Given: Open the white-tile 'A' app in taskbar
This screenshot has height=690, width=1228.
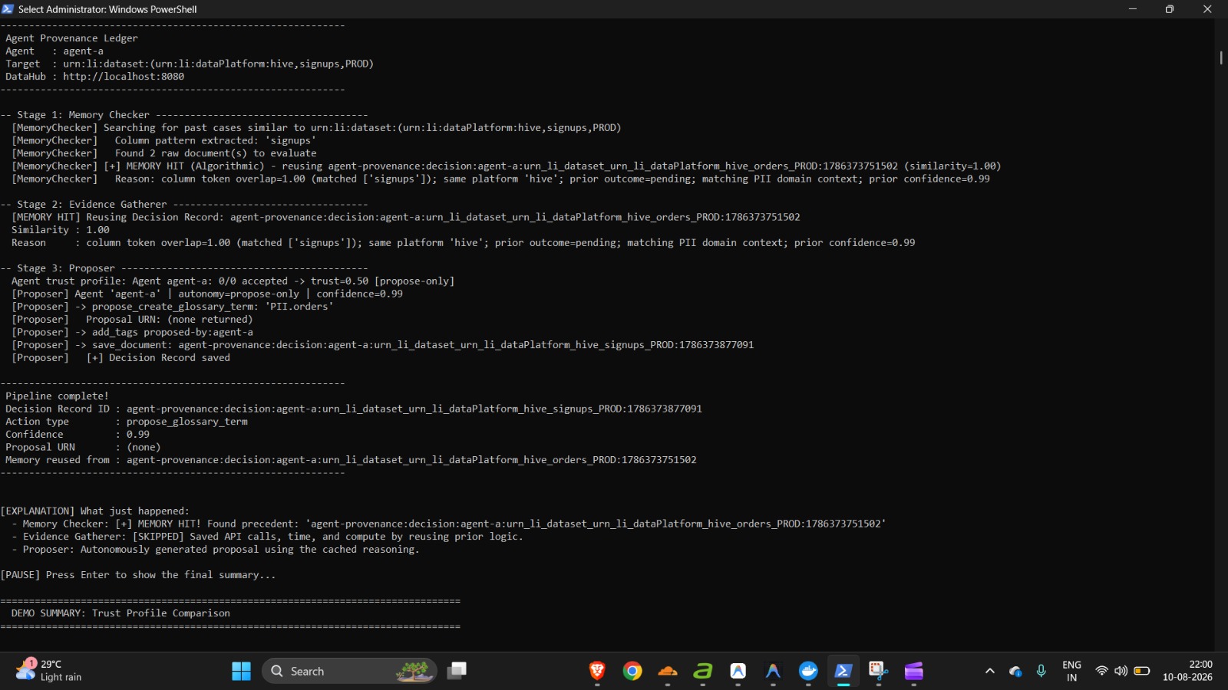Looking at the screenshot, I should pyautogui.click(x=738, y=671).
